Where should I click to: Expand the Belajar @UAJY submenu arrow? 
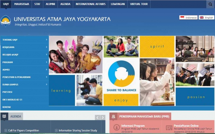47,54
